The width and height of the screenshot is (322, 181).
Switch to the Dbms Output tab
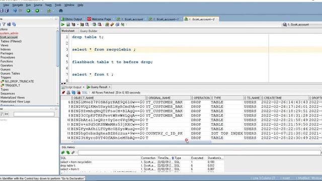[71, 19]
